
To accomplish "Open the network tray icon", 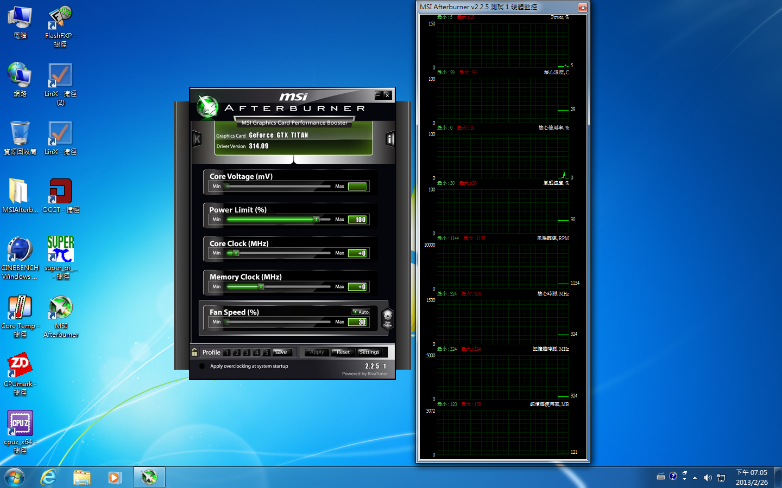I will point(721,478).
